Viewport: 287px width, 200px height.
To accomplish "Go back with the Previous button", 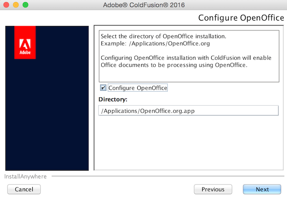I will [213, 189].
